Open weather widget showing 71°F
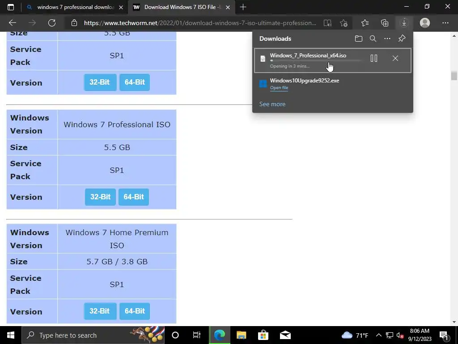 [355, 335]
